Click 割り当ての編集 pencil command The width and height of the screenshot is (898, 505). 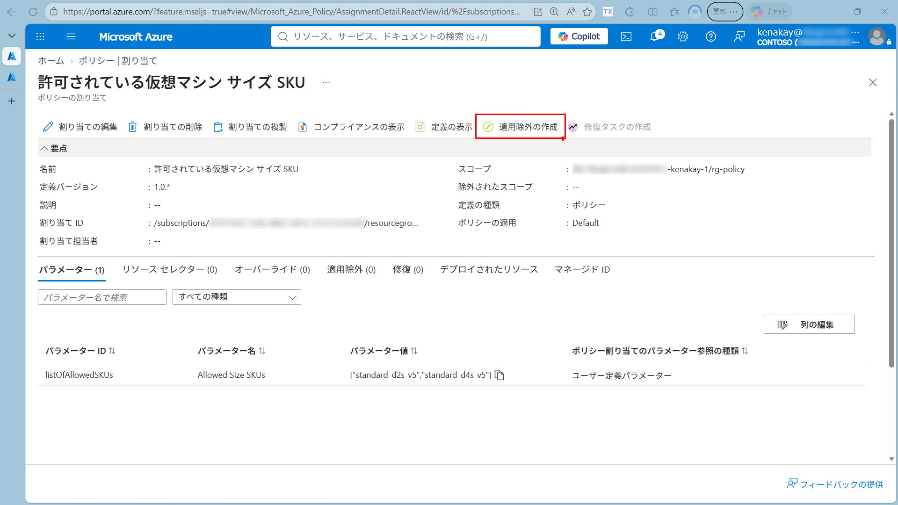click(x=80, y=127)
